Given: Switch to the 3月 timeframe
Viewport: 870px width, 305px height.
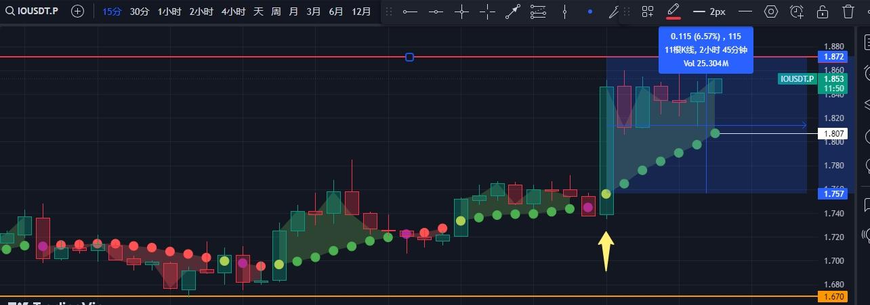Looking at the screenshot, I should (314, 11).
